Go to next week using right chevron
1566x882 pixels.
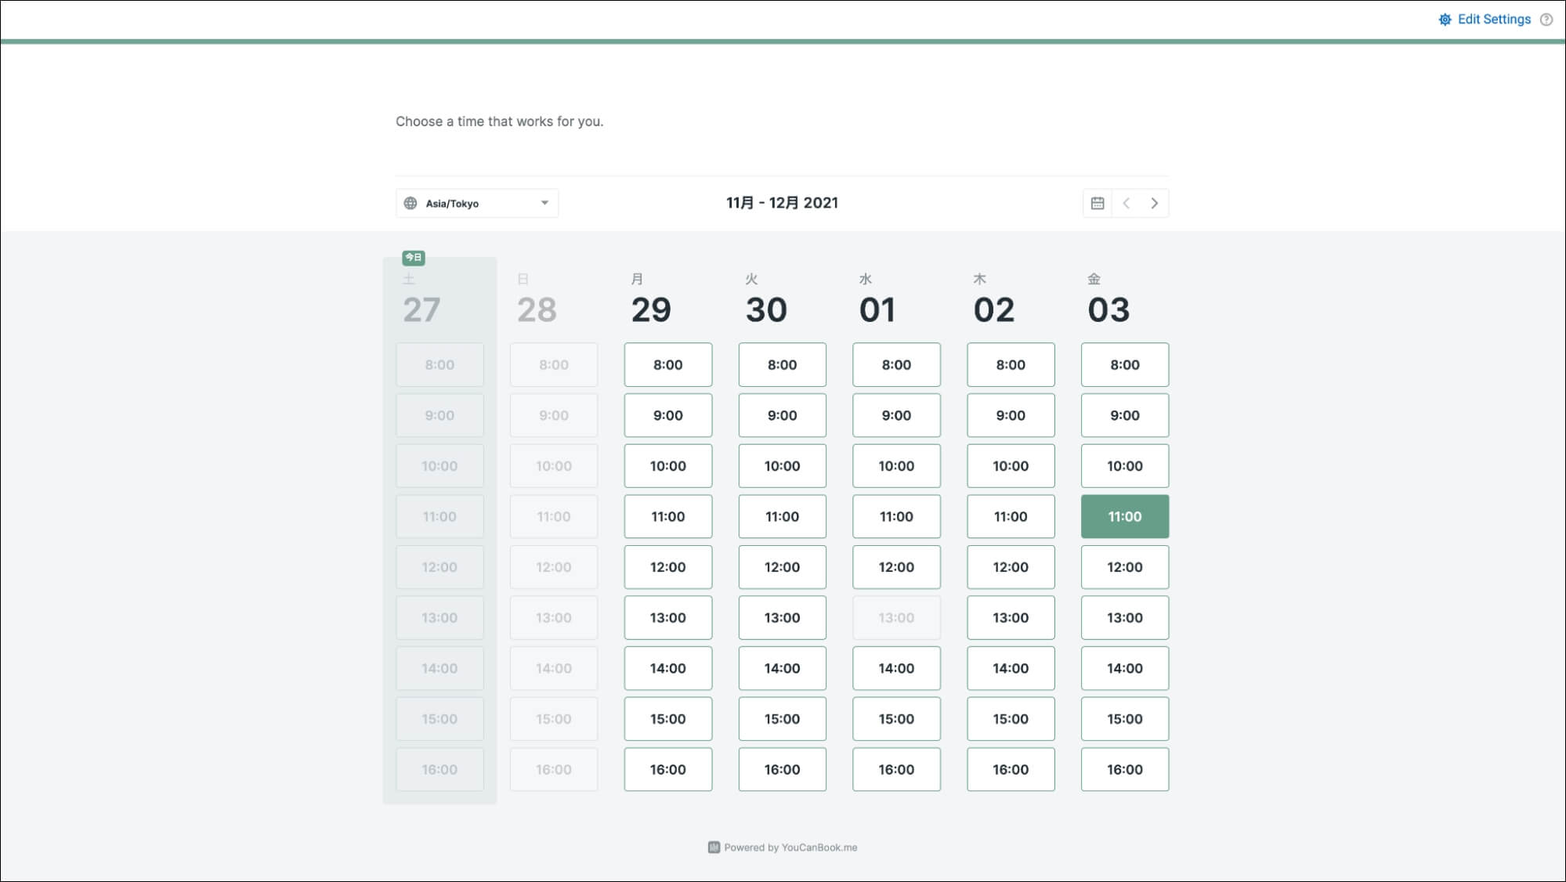coord(1154,203)
